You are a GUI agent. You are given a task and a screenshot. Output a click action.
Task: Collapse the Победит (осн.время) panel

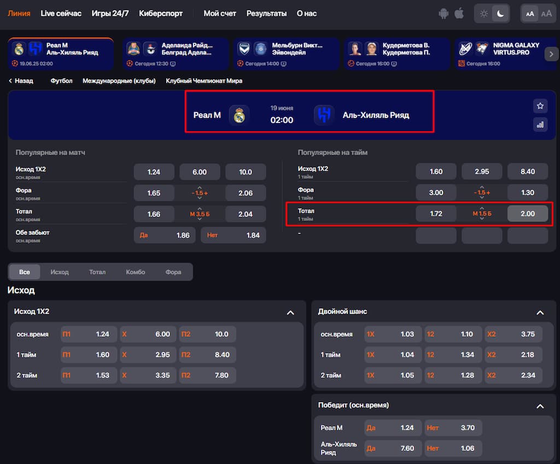click(540, 406)
